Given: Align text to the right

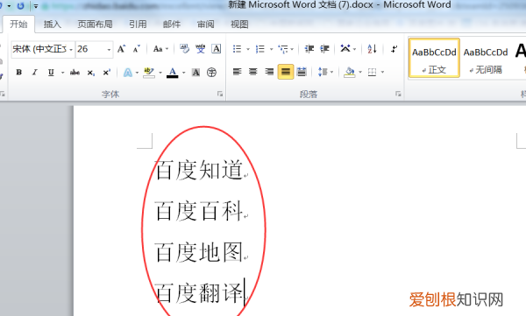Looking at the screenshot, I should click(x=269, y=72).
